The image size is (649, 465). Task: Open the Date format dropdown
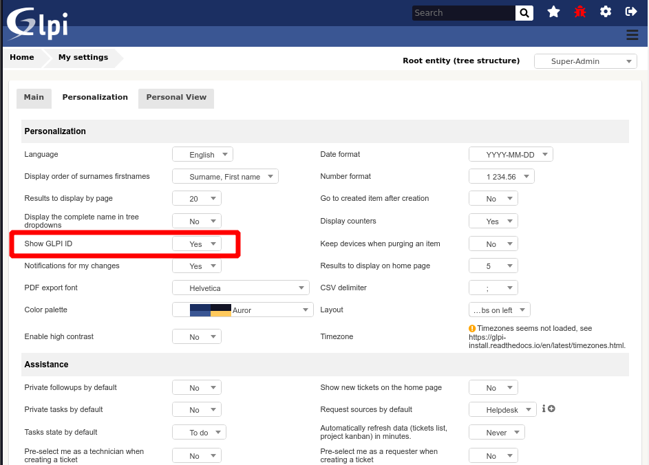tap(511, 154)
